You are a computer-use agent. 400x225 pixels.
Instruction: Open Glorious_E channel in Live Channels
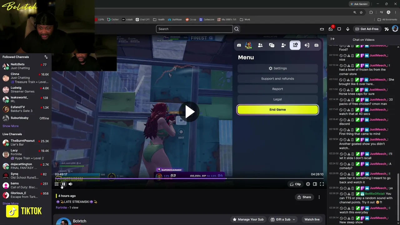(x=26, y=195)
